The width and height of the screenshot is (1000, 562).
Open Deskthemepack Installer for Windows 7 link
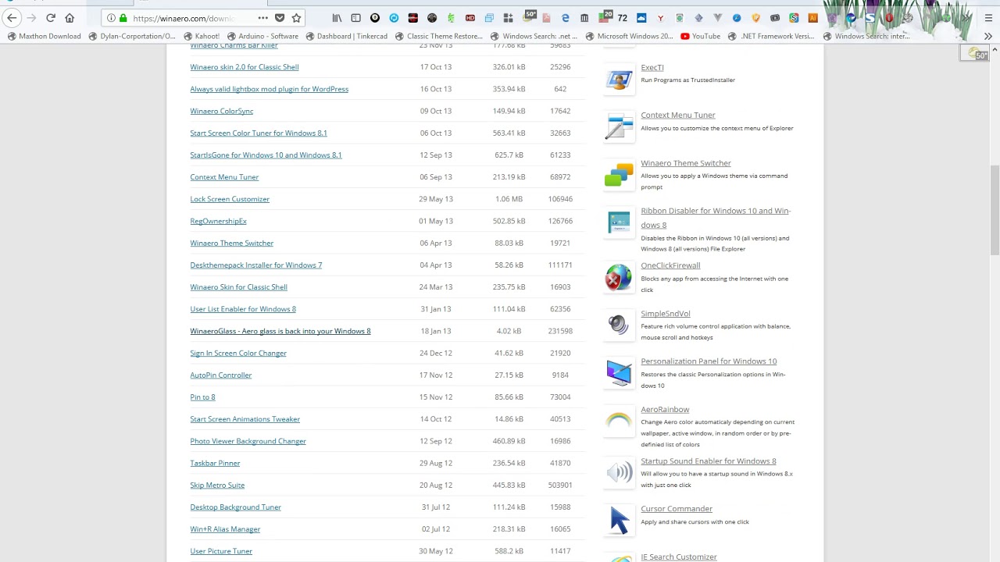click(255, 265)
